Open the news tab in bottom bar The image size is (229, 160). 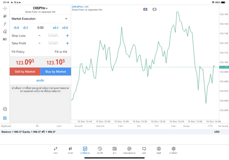[114, 150]
